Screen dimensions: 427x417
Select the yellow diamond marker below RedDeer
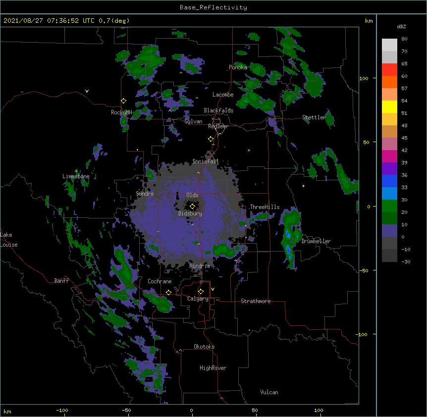(x=211, y=139)
